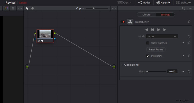This screenshot has width=194, height=103.
Task: Reset the INTERNAL parameter
Action: 189,56
